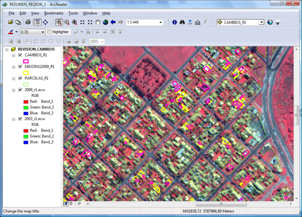This screenshot has width=302, height=217.
Task: Select the Pan hand tool
Action: click(98, 22)
